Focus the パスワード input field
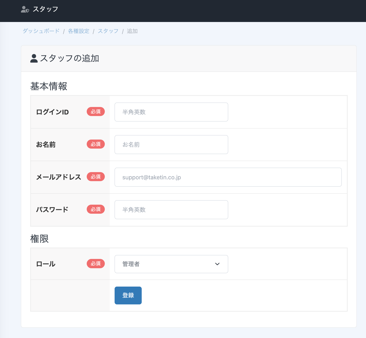Screen dimensions: 366x338 (171, 210)
